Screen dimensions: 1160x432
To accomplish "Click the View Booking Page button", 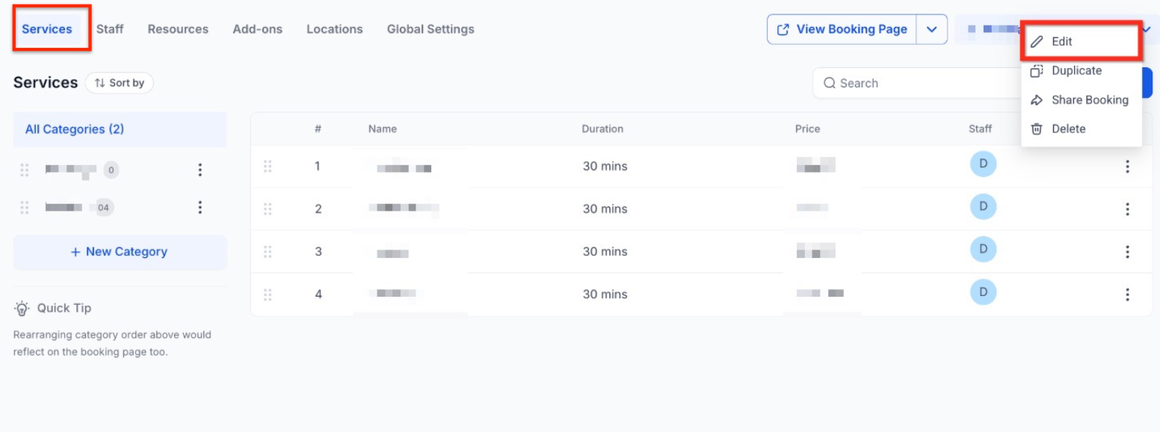I will click(842, 29).
